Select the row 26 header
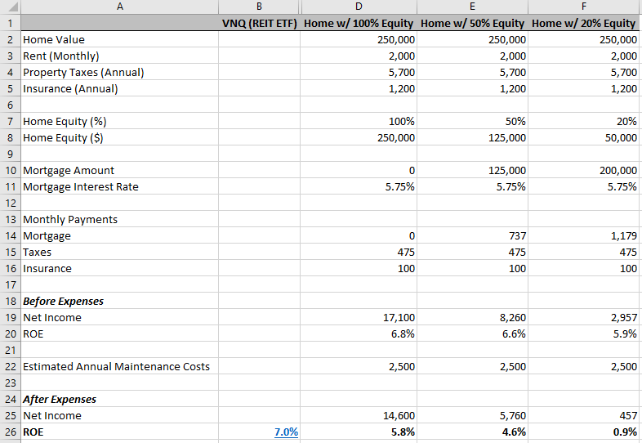Viewport: 642px width, 443px height. 11,432
